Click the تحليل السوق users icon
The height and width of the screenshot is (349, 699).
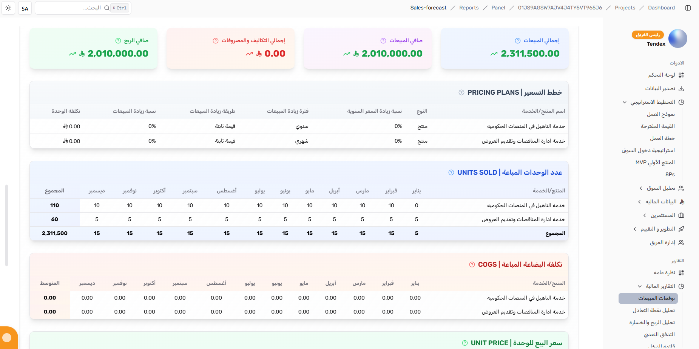[x=681, y=188]
